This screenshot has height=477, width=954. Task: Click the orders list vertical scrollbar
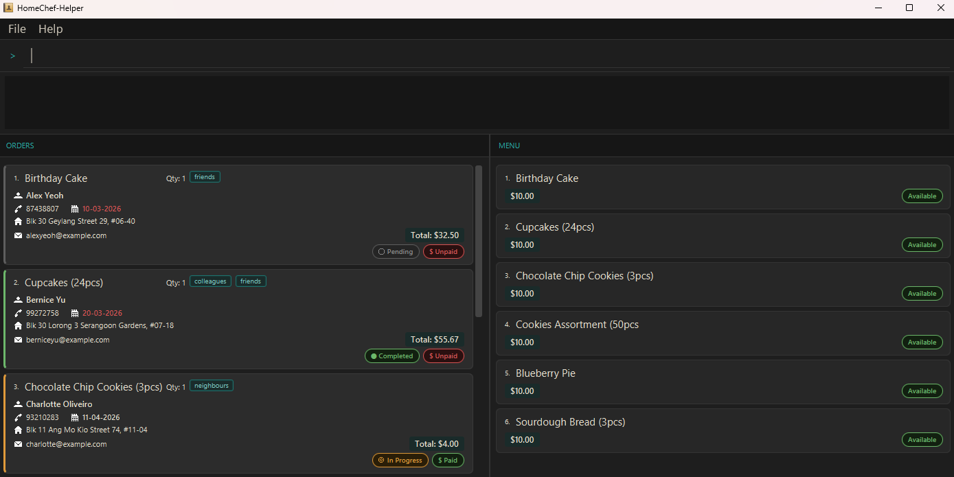click(479, 240)
